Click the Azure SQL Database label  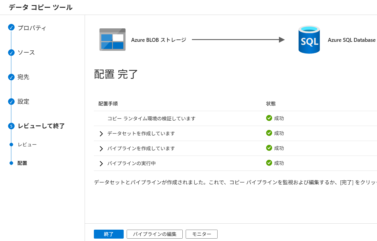(352, 40)
